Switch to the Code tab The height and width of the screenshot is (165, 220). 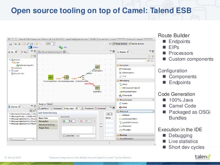tap(50, 104)
